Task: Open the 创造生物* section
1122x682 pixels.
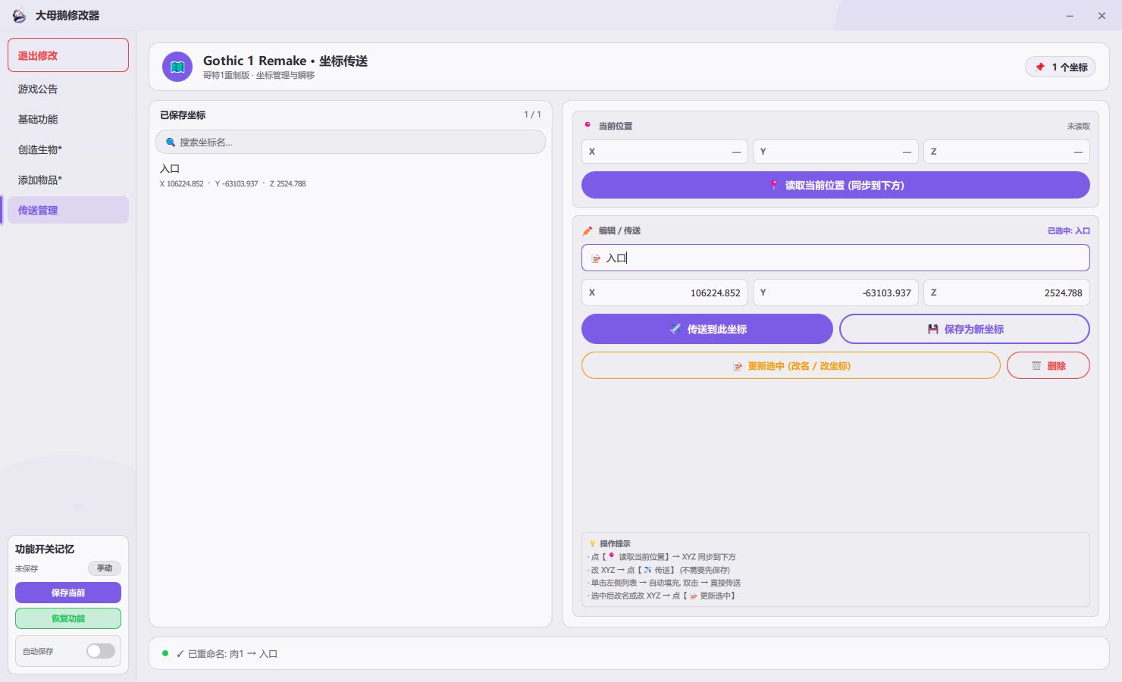Action: [68, 149]
